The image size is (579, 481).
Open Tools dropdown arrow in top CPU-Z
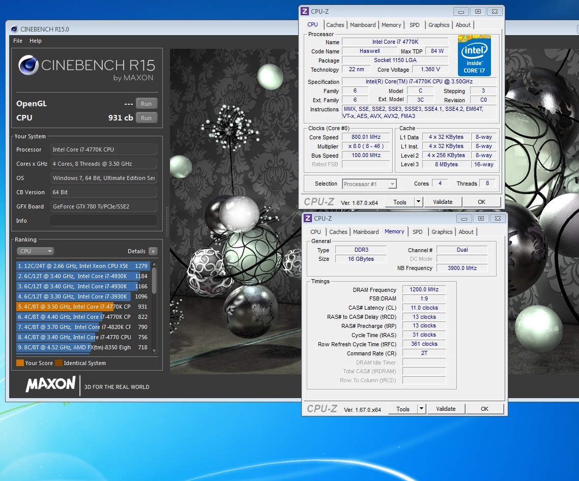(x=418, y=201)
